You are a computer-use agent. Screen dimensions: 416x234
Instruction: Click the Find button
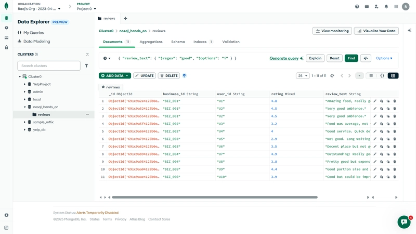tap(352, 58)
